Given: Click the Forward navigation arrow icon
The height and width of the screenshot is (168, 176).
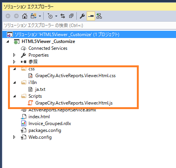Looking at the screenshot, I should (16, 16).
